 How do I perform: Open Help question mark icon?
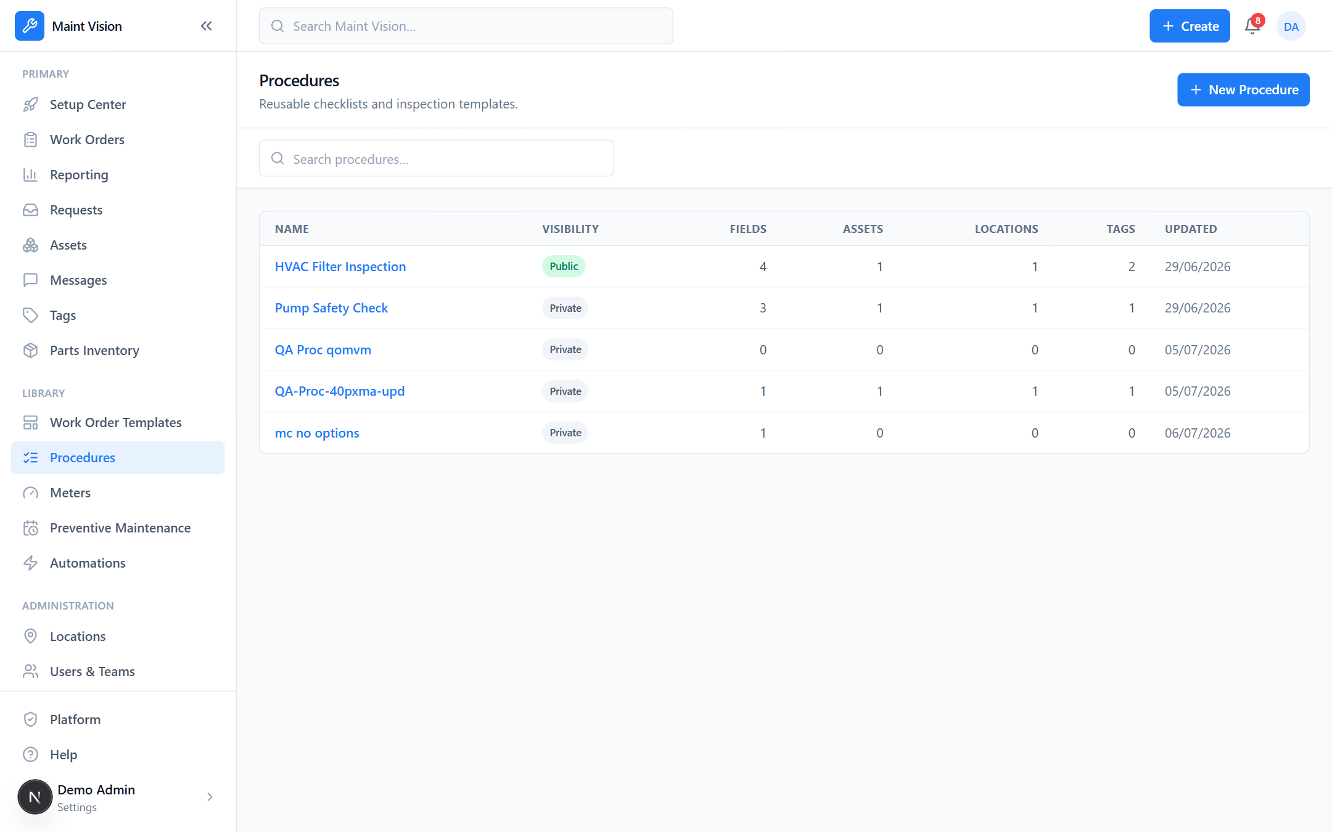(30, 755)
